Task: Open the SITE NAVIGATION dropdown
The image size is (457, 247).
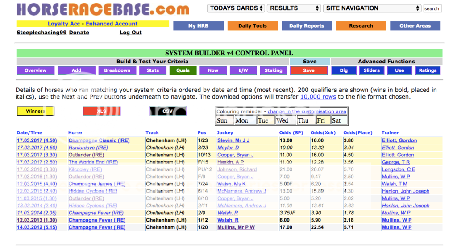Action: tap(372, 8)
